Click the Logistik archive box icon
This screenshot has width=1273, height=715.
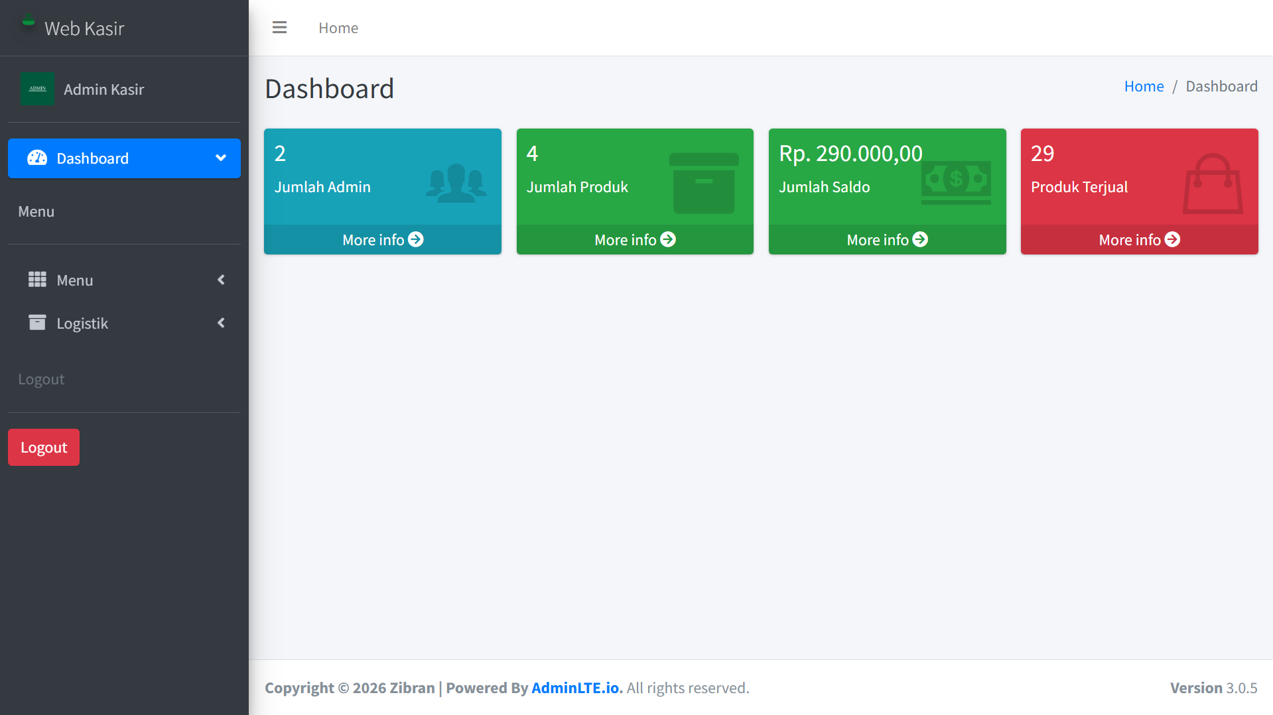37,323
